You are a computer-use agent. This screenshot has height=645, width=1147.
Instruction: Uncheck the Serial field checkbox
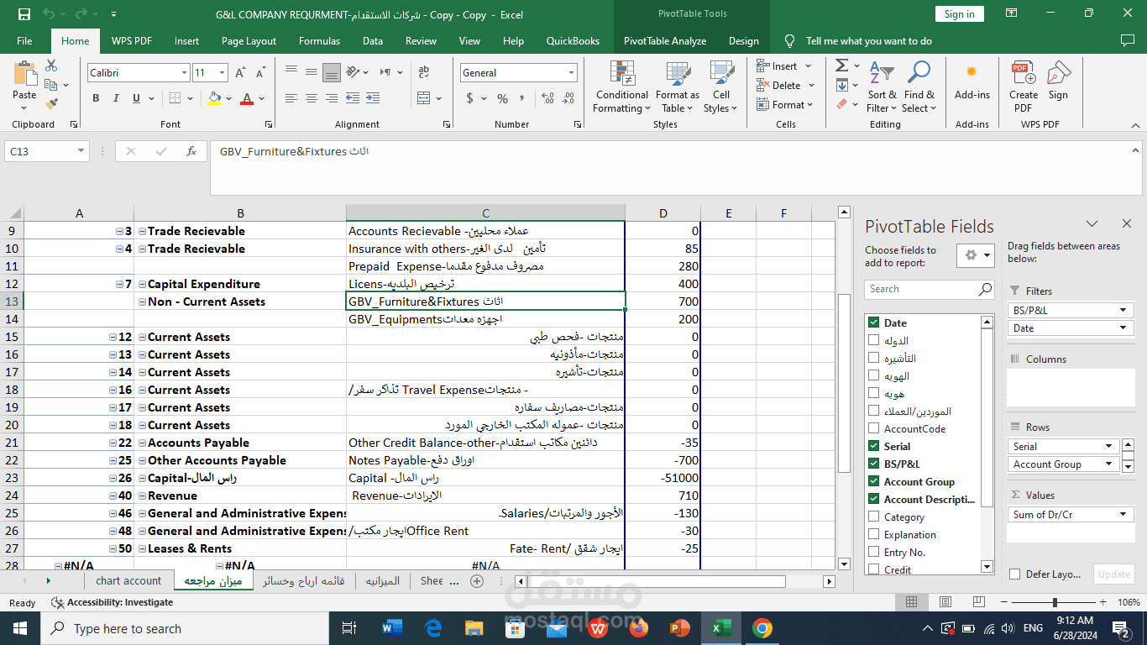pos(874,446)
